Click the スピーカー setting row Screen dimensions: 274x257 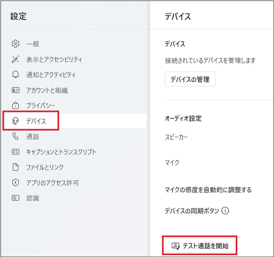(x=176, y=137)
